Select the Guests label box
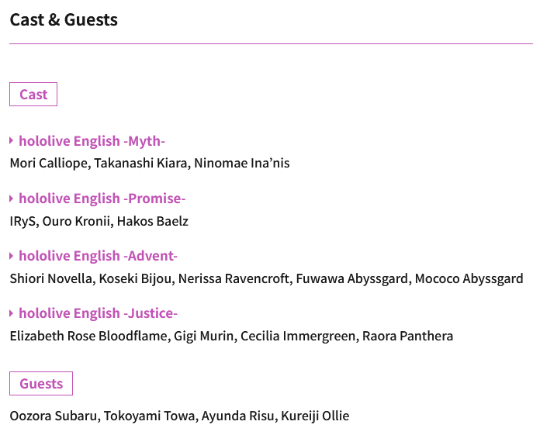533x442 pixels. click(41, 384)
